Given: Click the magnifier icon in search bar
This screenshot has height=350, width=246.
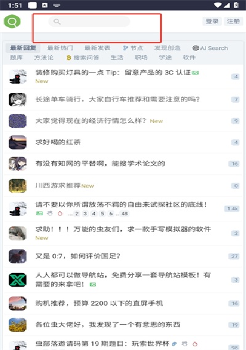Looking at the screenshot, I should coord(57,22).
